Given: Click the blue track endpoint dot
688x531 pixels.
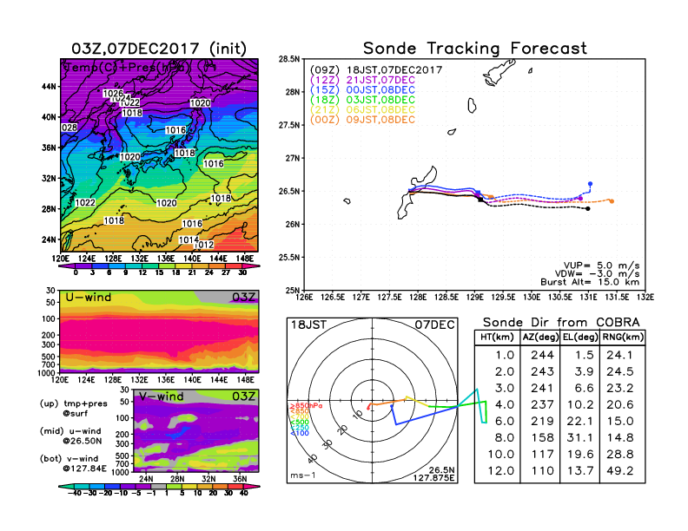Looking at the screenshot, I should pos(590,184).
